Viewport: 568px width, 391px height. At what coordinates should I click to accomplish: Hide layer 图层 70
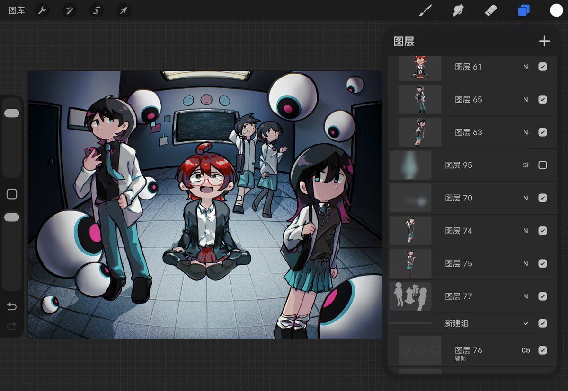coord(542,198)
